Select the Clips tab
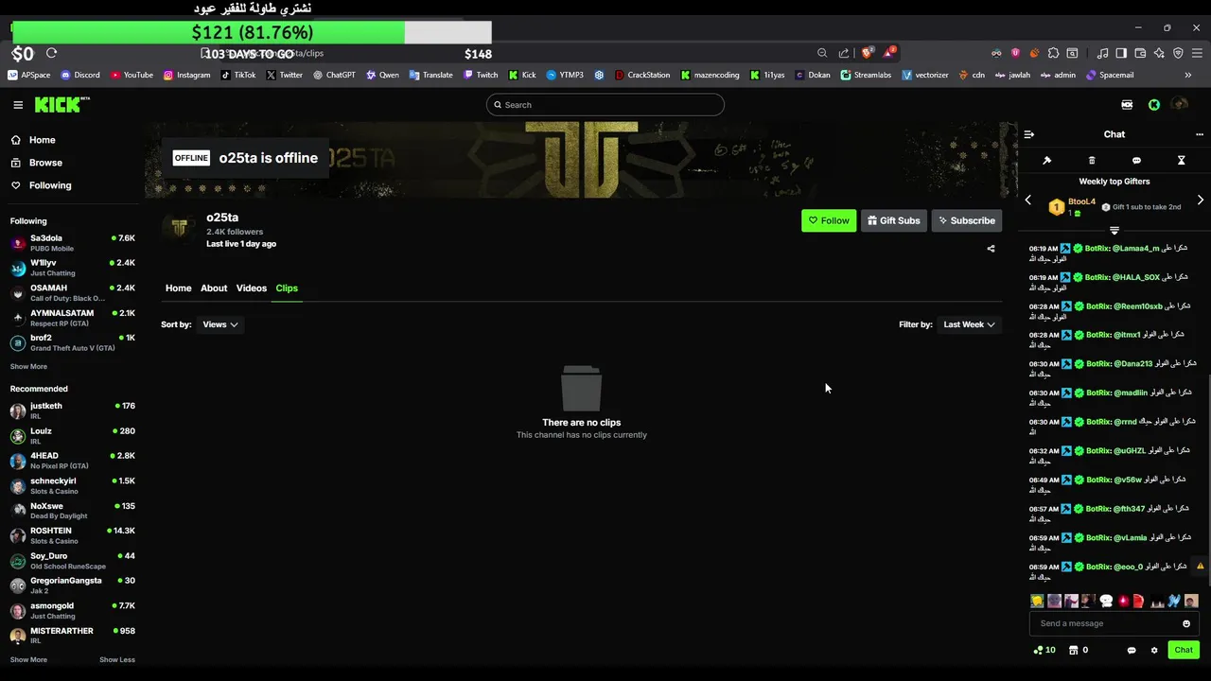Screen dimensions: 1211x681 pos(287,288)
